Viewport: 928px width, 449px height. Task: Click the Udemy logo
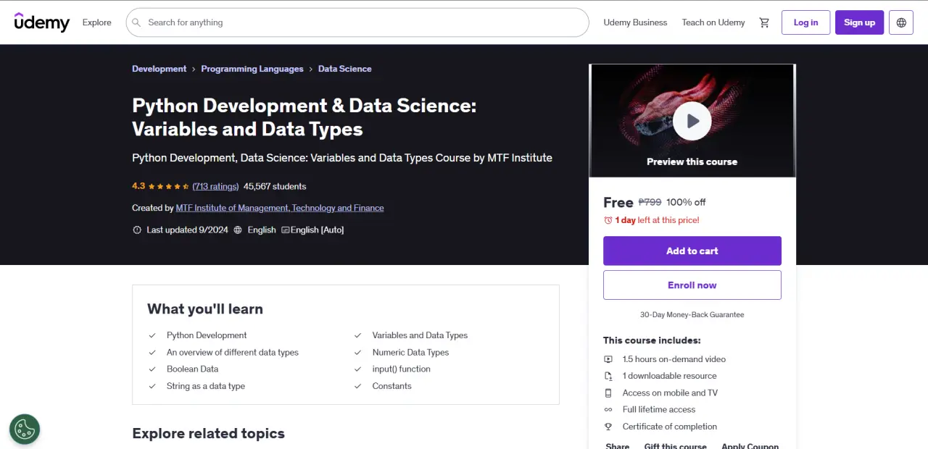42,22
